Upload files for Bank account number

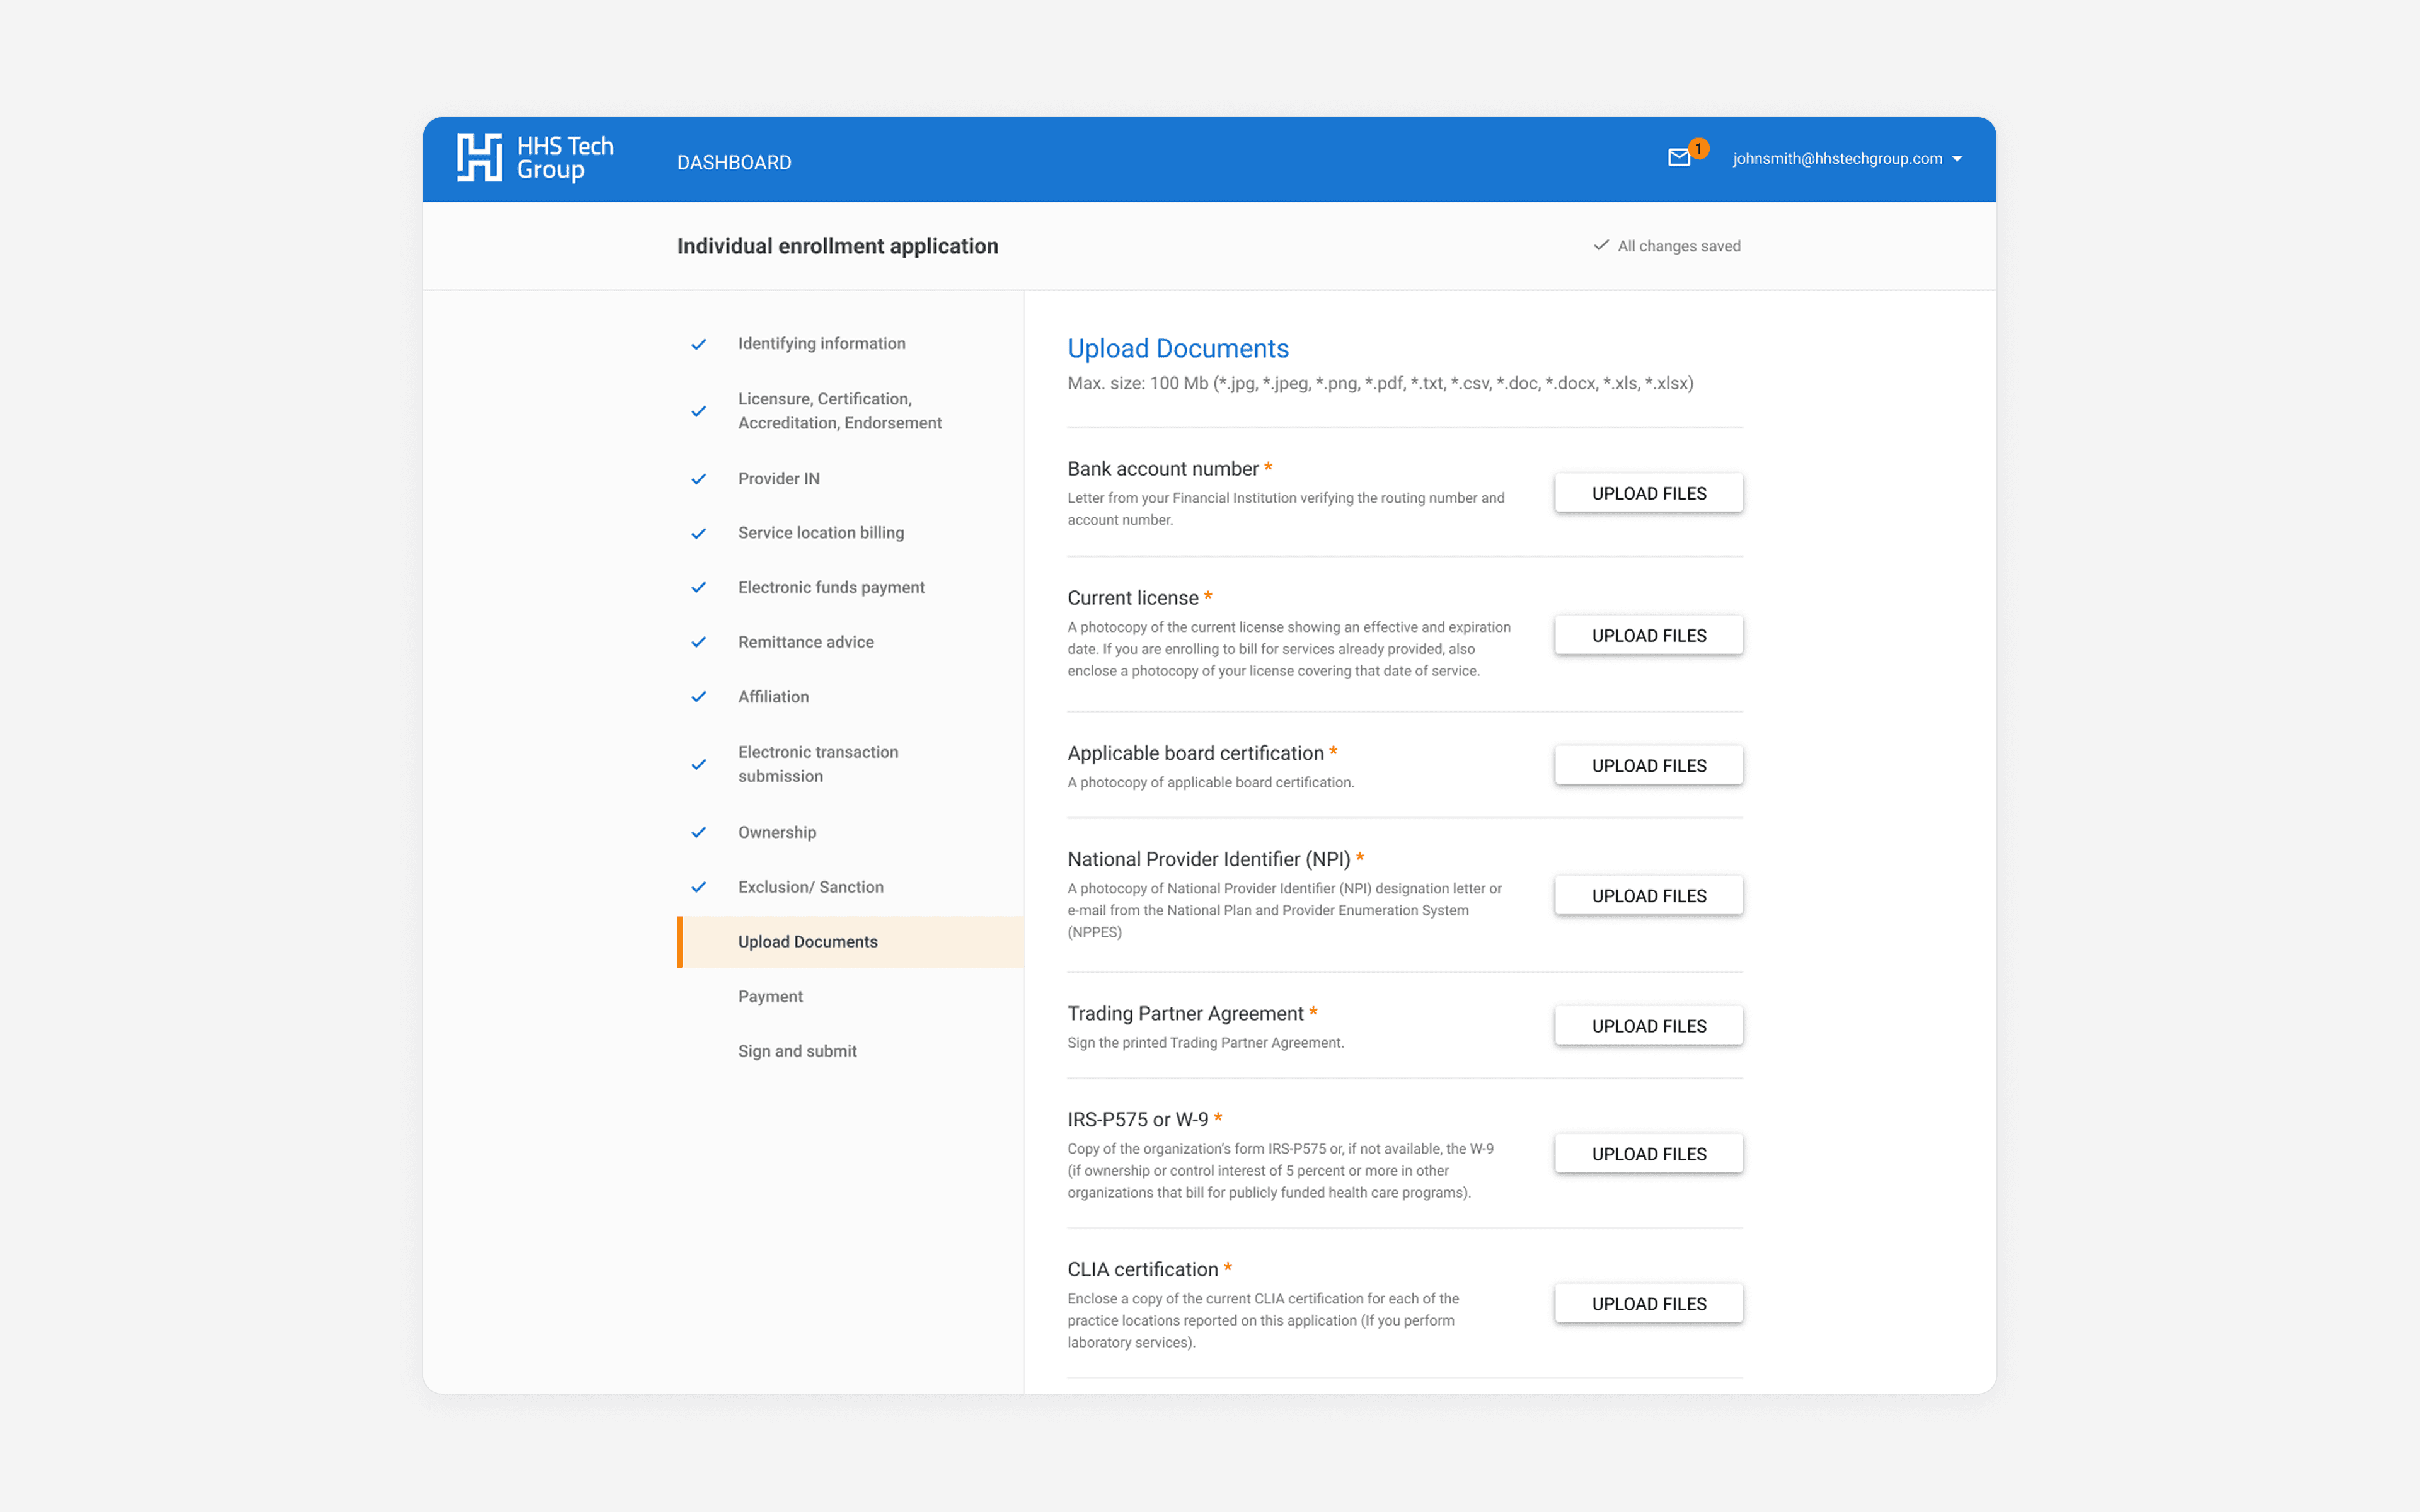[x=1648, y=493]
